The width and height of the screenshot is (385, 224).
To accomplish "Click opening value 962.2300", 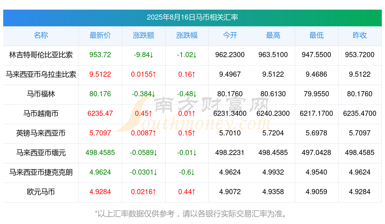I will pyautogui.click(x=230, y=55).
